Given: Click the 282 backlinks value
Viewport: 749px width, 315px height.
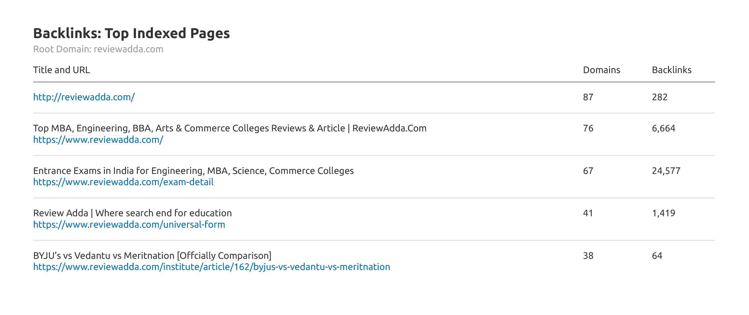Looking at the screenshot, I should 660,97.
